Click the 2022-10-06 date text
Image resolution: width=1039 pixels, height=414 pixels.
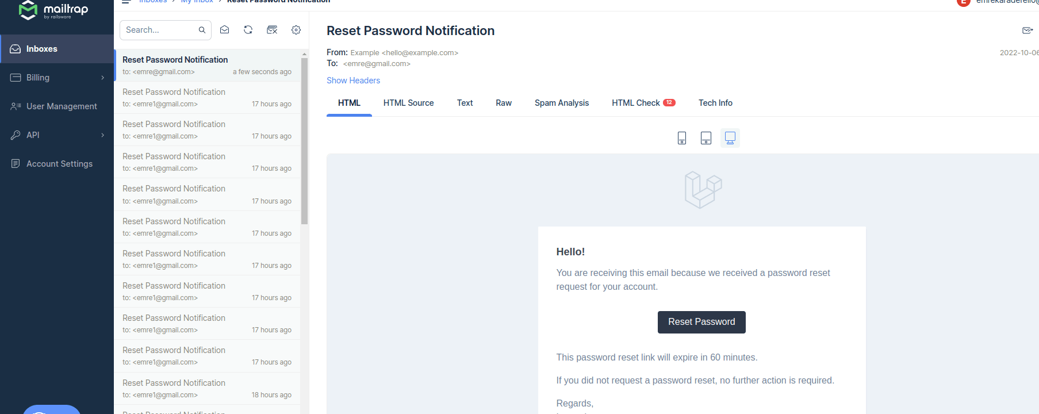tap(1019, 52)
